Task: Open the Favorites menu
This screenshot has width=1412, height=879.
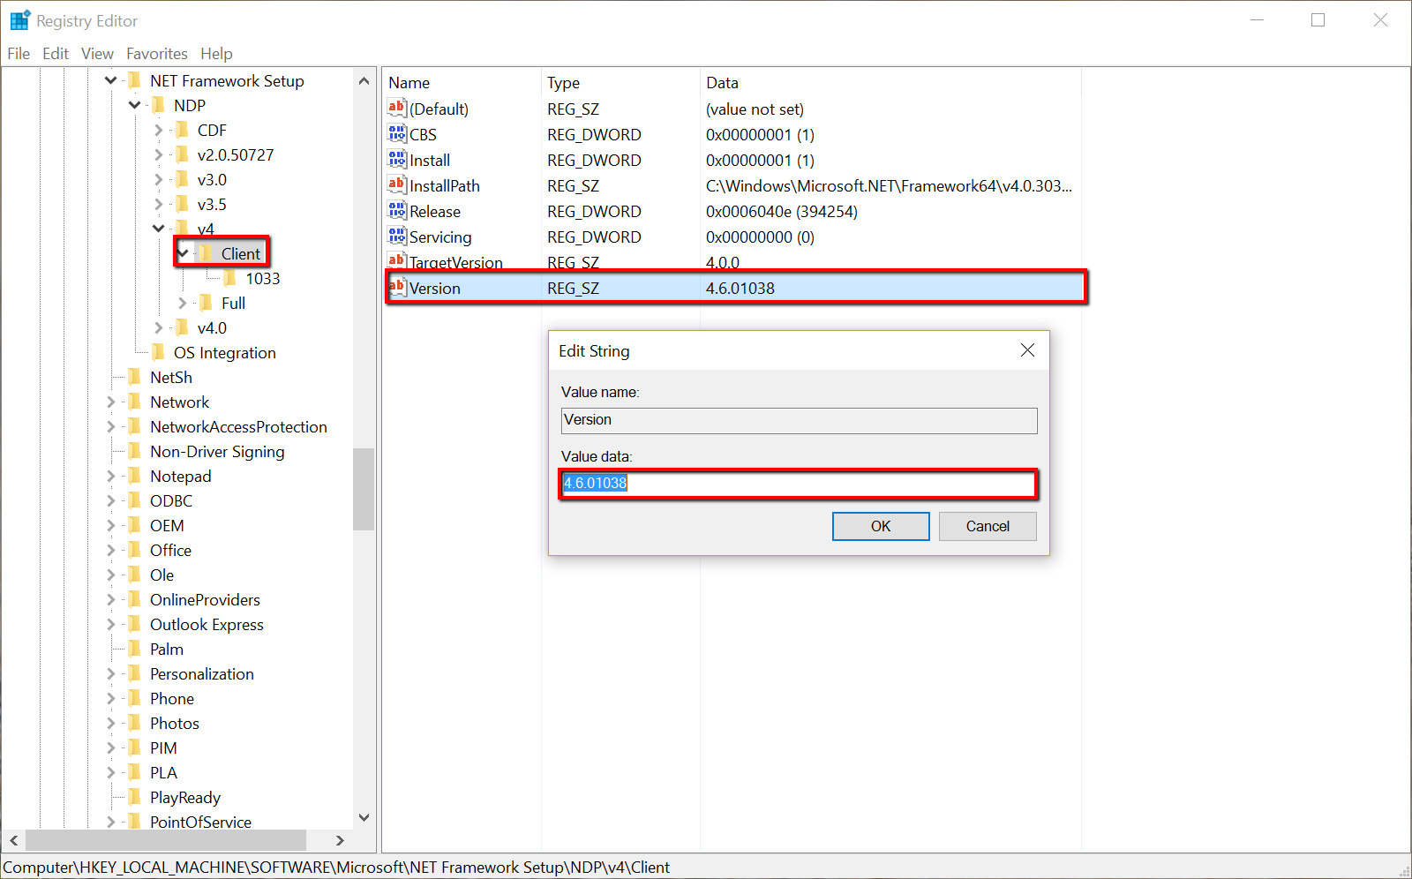Action: coord(156,54)
